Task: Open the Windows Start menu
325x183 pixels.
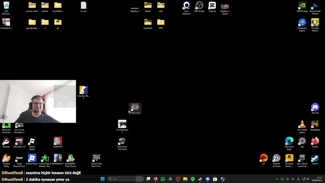Action: tap(103, 179)
